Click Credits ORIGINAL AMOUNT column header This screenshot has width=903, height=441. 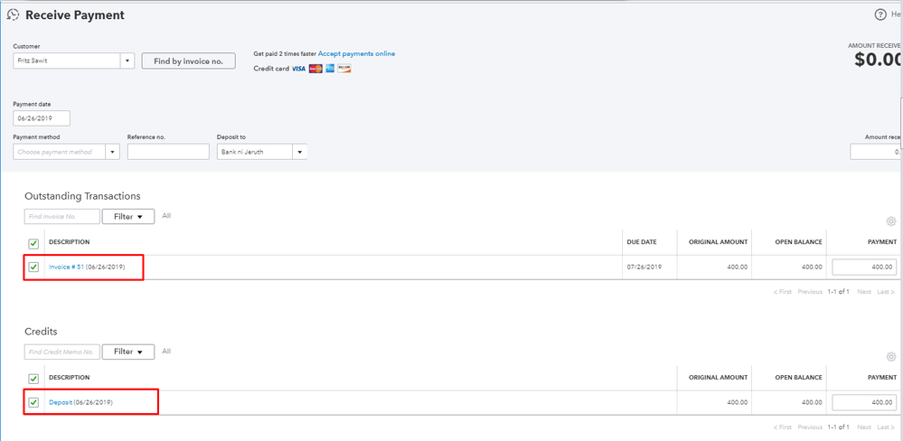[718, 378]
